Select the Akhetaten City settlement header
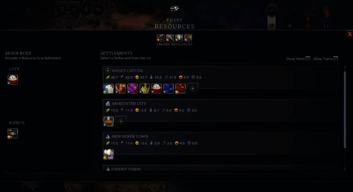The height and width of the screenshot is (192, 353). pos(129,103)
